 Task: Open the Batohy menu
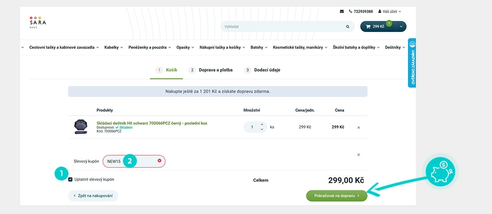(x=259, y=48)
